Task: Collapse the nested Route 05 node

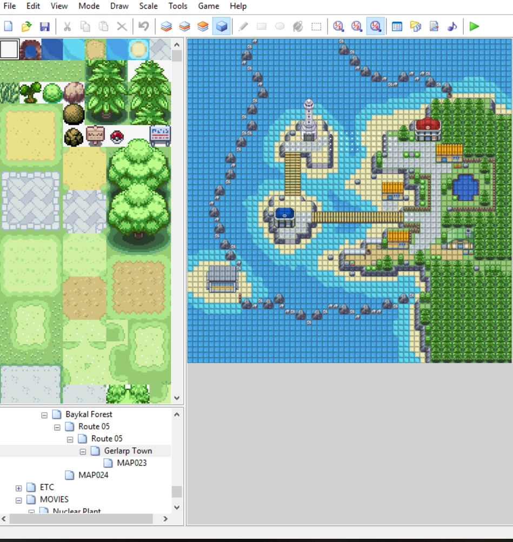Action: [70, 439]
